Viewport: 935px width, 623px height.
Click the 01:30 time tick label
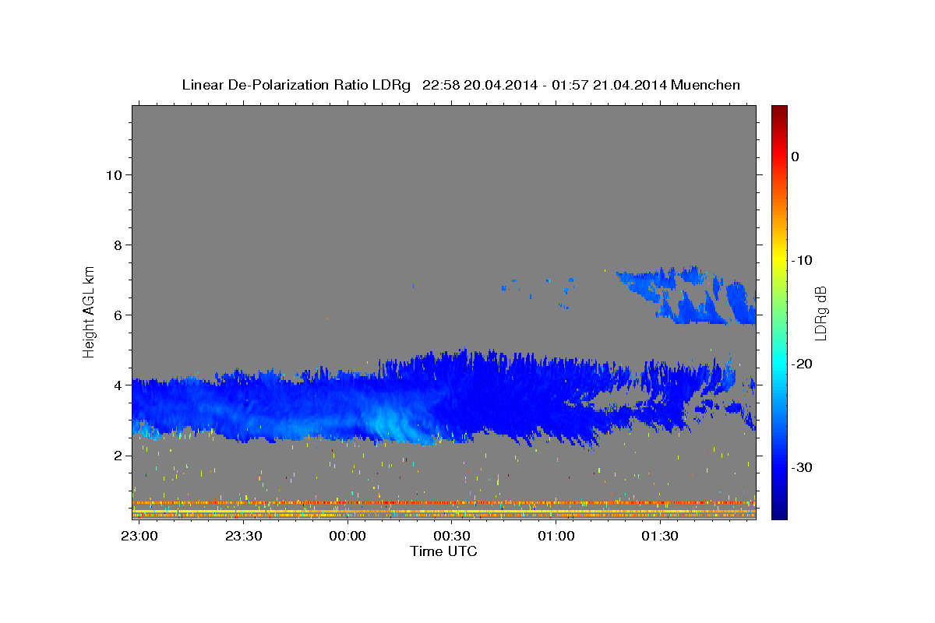(660, 537)
